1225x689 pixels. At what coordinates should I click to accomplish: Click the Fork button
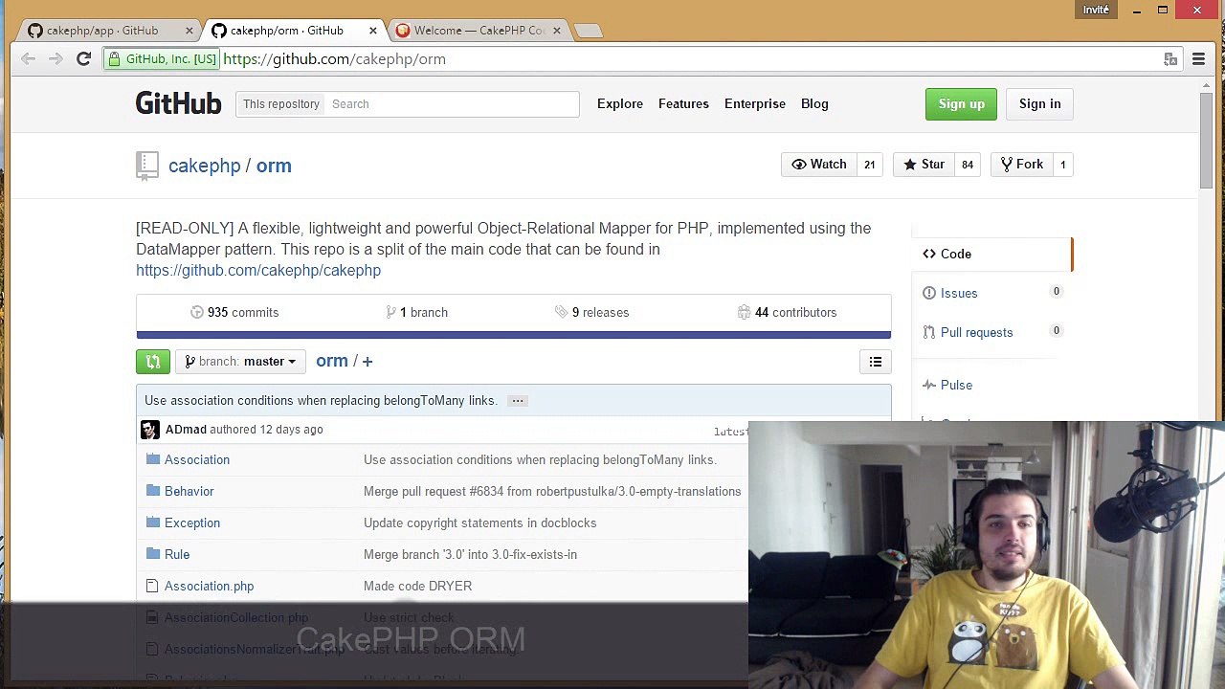point(1021,165)
